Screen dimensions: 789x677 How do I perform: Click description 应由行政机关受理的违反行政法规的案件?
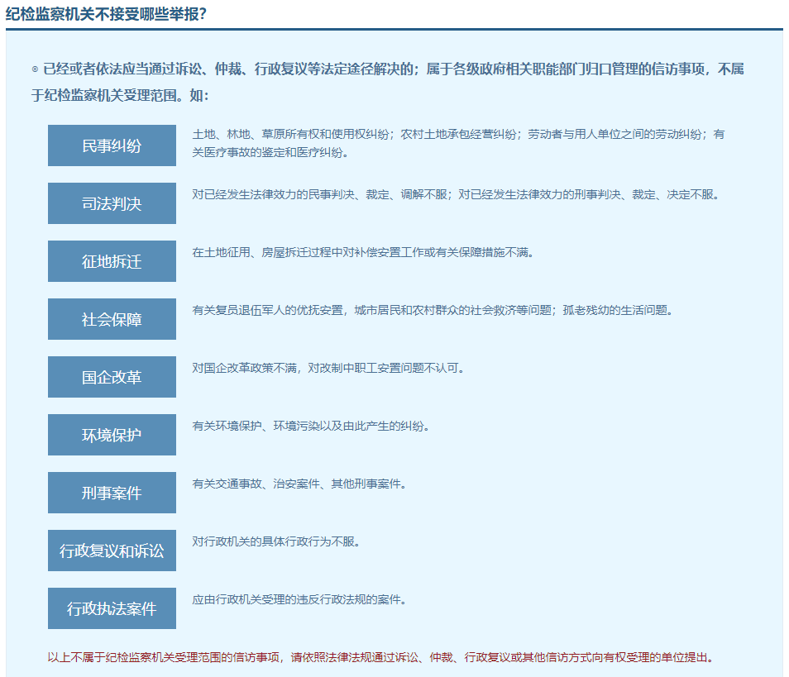point(299,599)
